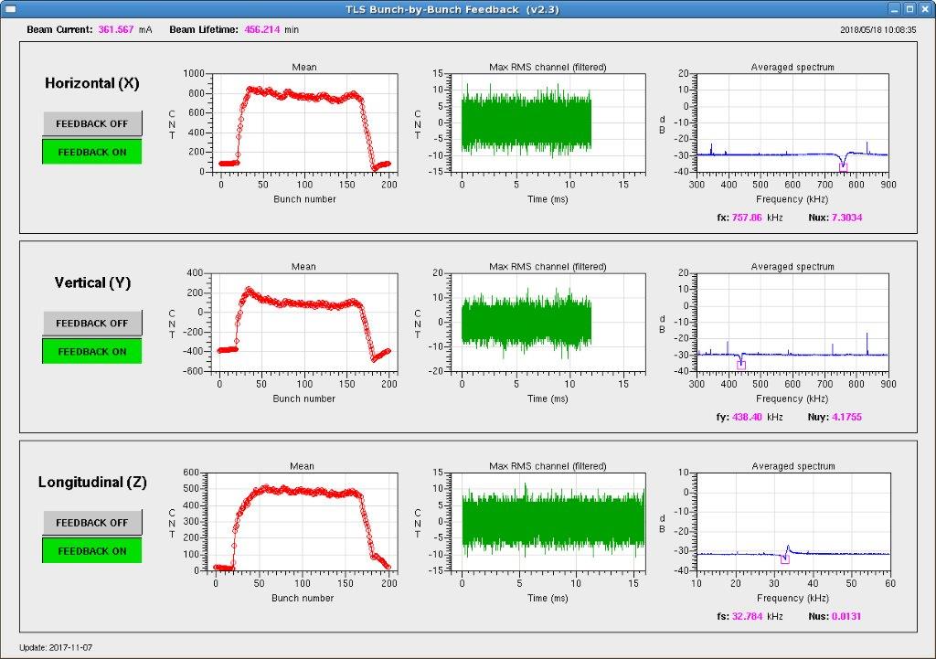
Task: Open the window menu icon in title bar
Action: (10, 9)
